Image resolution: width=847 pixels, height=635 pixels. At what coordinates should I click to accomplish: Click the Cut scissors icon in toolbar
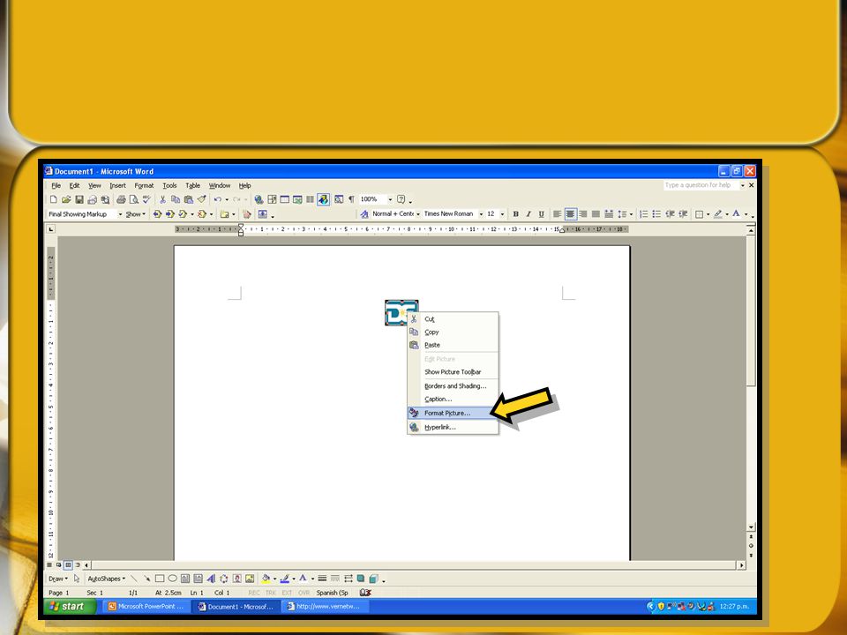[162, 200]
